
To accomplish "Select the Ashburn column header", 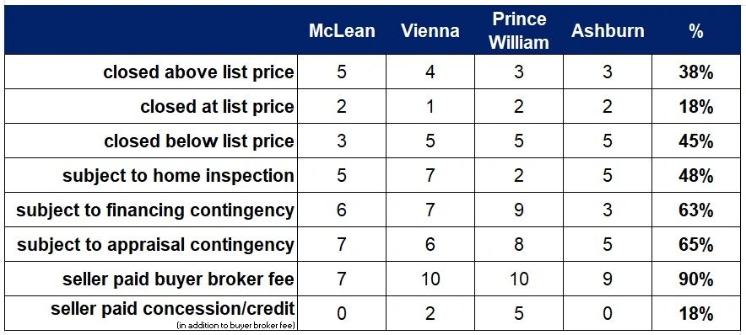I will click(608, 31).
